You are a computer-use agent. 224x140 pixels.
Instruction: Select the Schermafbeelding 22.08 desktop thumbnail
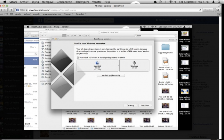pyautogui.click(x=185, y=94)
